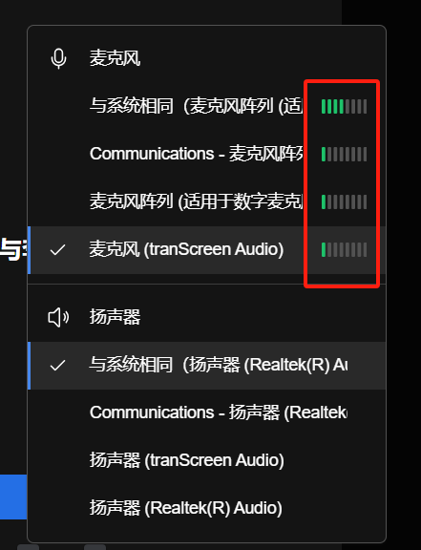Click the level meter of Communications microphone
The height and width of the screenshot is (550, 421).
(345, 154)
